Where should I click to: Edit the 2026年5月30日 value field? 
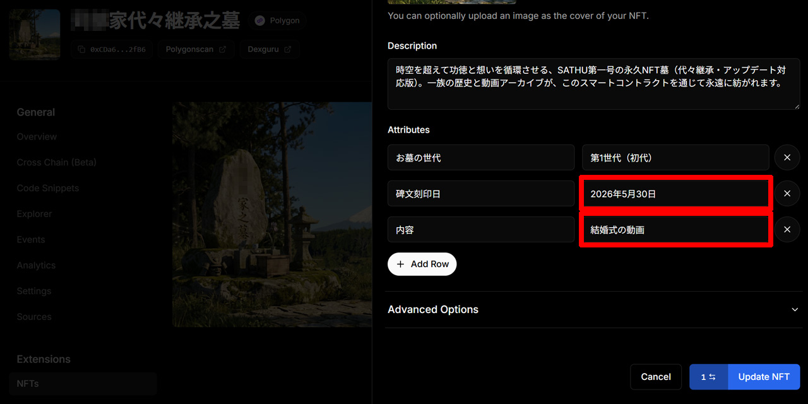pyautogui.click(x=675, y=194)
